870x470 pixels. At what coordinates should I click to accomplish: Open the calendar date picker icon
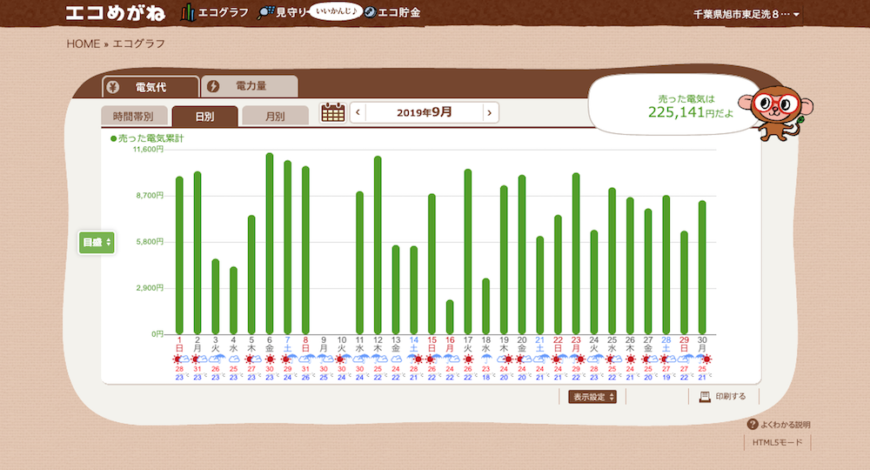tap(333, 112)
